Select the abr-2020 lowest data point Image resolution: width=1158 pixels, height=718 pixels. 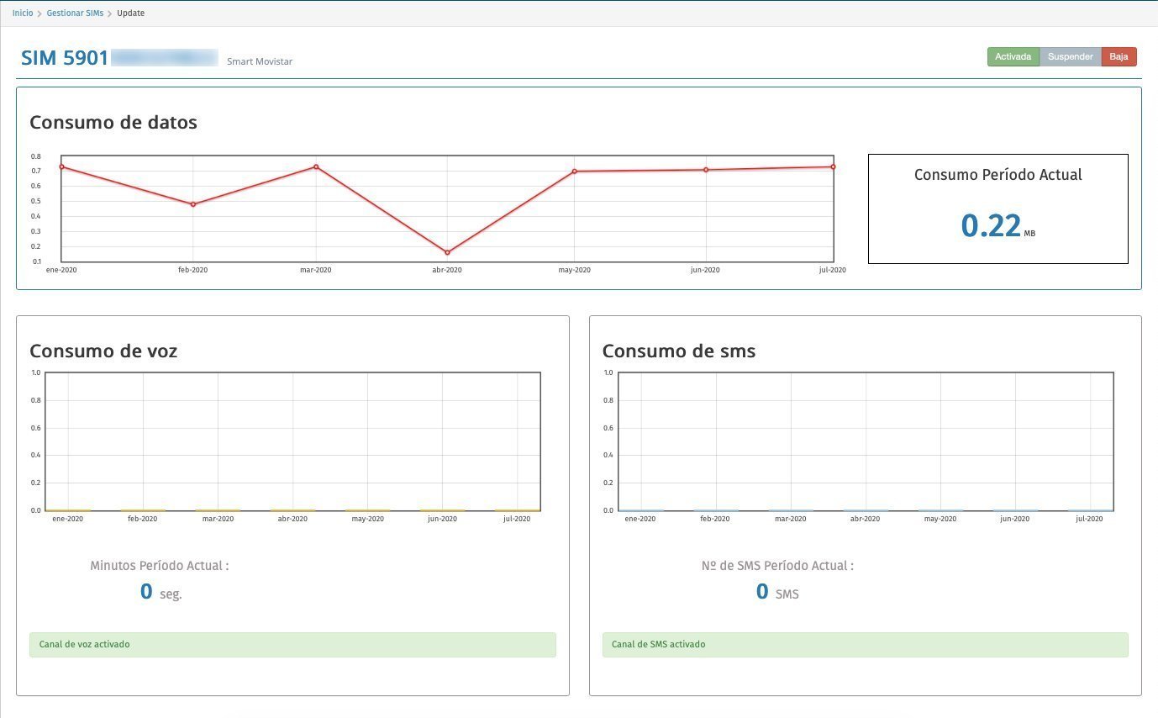tap(447, 252)
